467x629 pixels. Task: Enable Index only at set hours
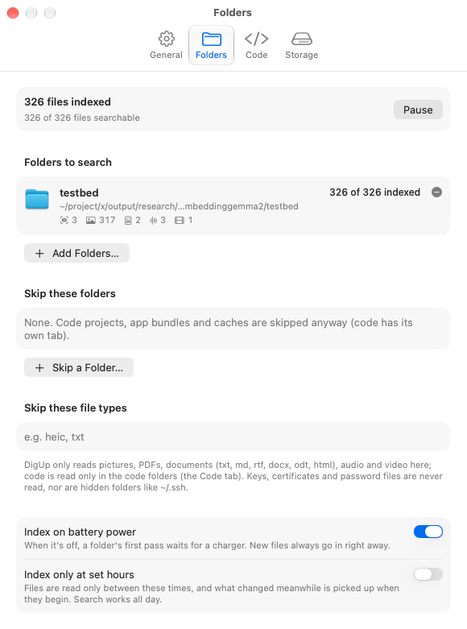(x=428, y=574)
